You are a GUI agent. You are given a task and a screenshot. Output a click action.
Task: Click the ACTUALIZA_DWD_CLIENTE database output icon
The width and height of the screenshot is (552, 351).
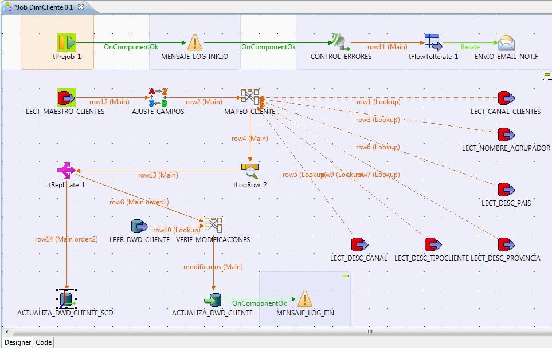pos(213,300)
